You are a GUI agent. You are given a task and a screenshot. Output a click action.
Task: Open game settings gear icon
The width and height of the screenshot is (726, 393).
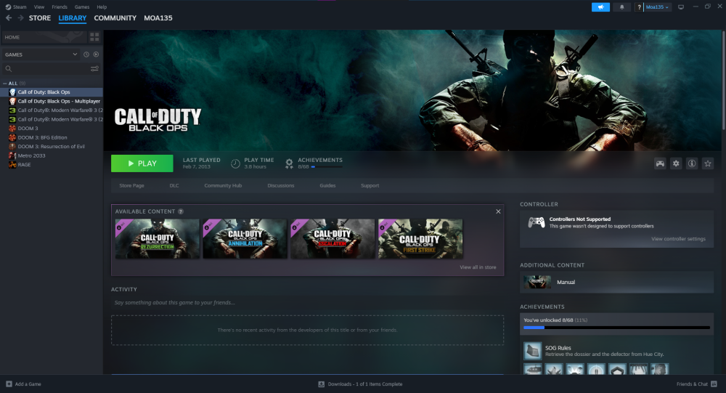click(x=676, y=163)
